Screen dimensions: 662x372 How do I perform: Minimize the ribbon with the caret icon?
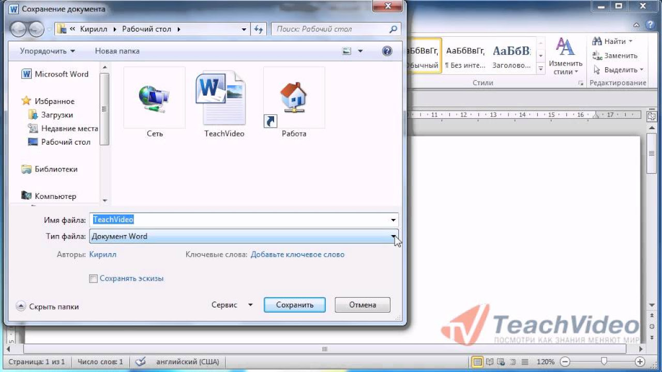coord(637,25)
